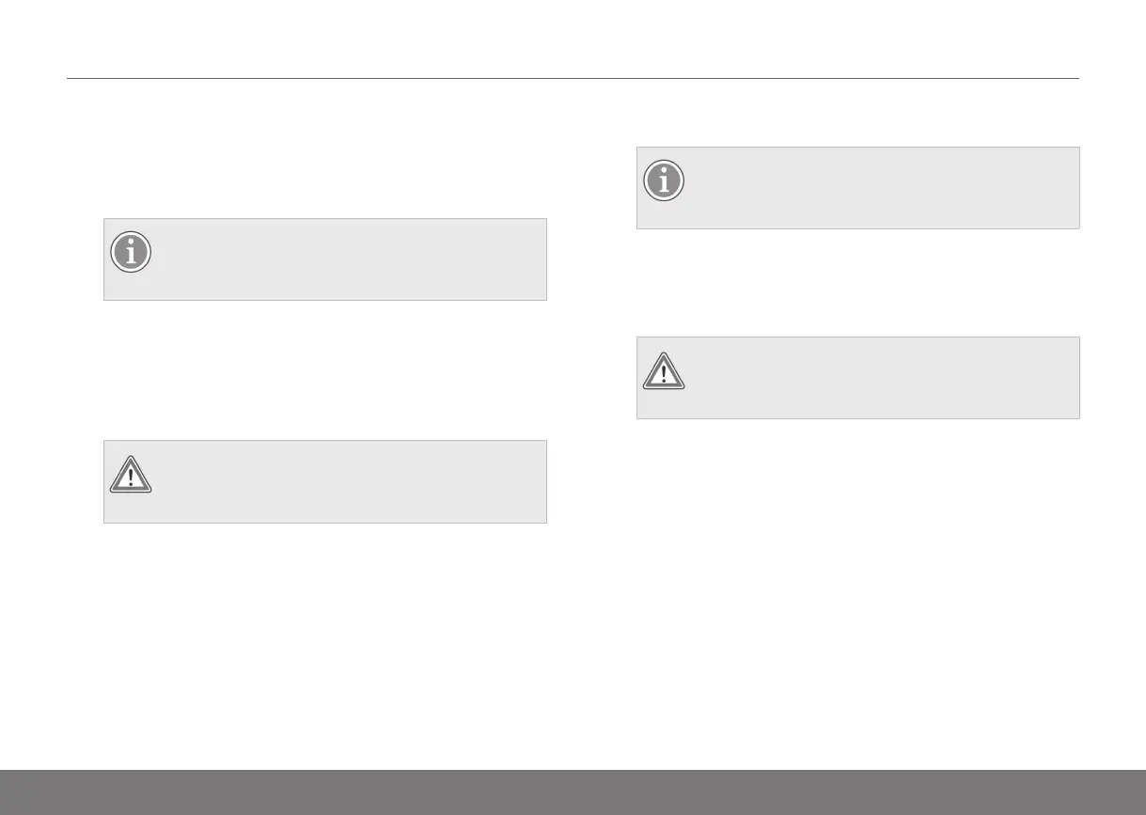Click the info icon in the left column
The width and height of the screenshot is (1146, 815).
point(131,252)
